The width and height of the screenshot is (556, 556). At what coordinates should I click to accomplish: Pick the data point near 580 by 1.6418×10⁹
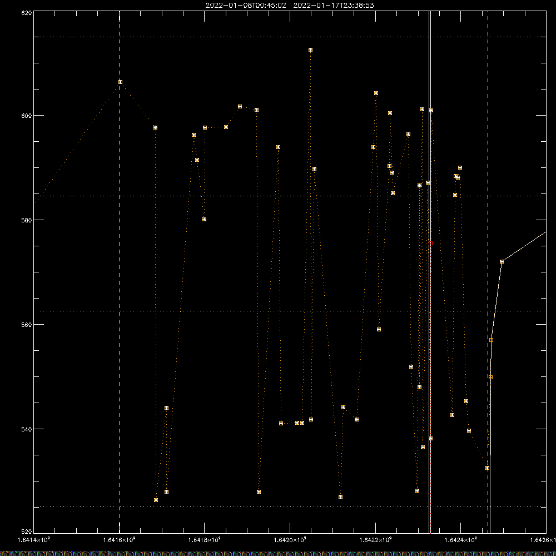coord(204,220)
